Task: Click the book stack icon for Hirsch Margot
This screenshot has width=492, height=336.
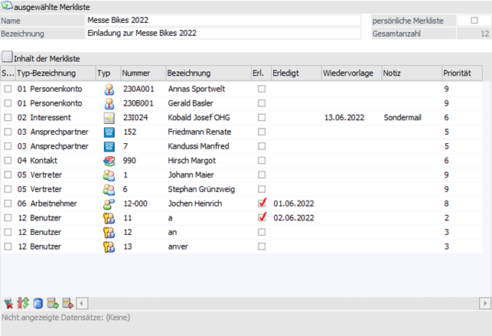Action: point(109,161)
